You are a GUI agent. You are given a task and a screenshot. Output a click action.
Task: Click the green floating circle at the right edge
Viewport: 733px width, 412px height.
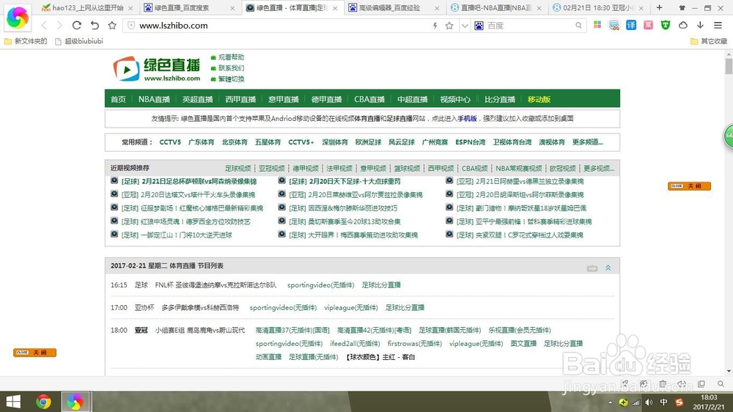(729, 136)
